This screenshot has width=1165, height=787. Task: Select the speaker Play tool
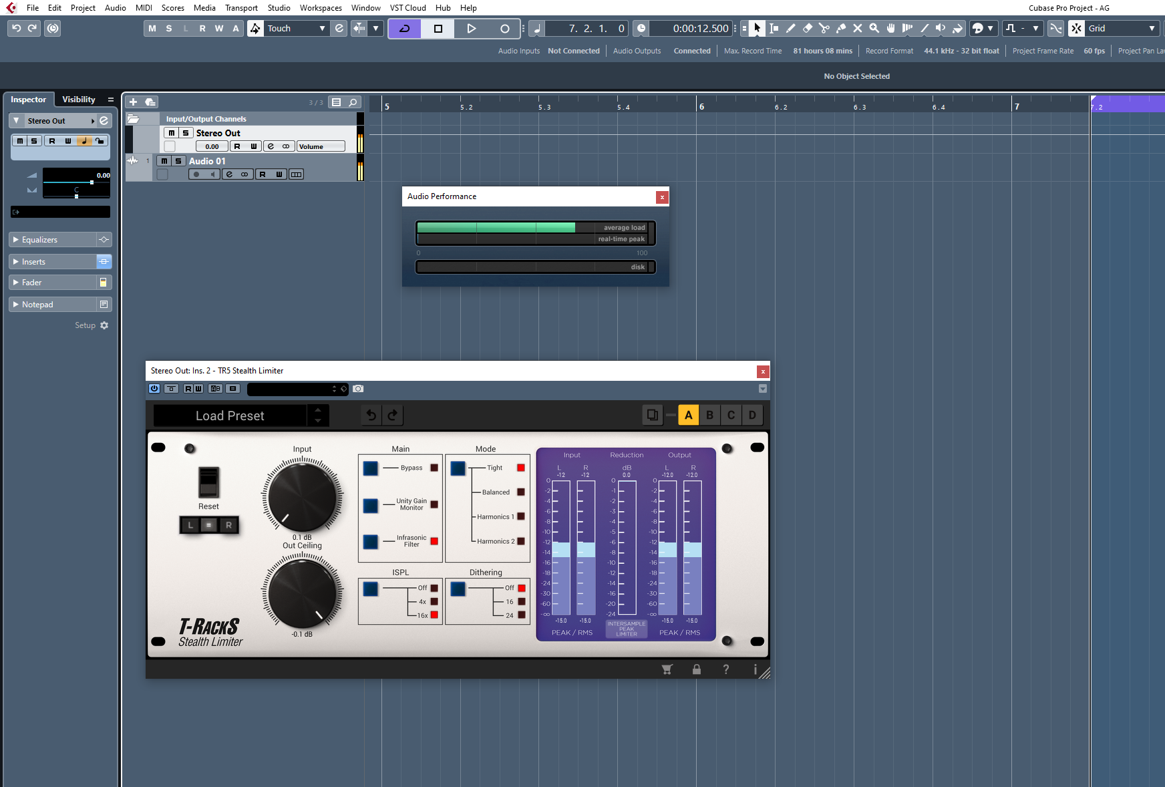pos(941,28)
